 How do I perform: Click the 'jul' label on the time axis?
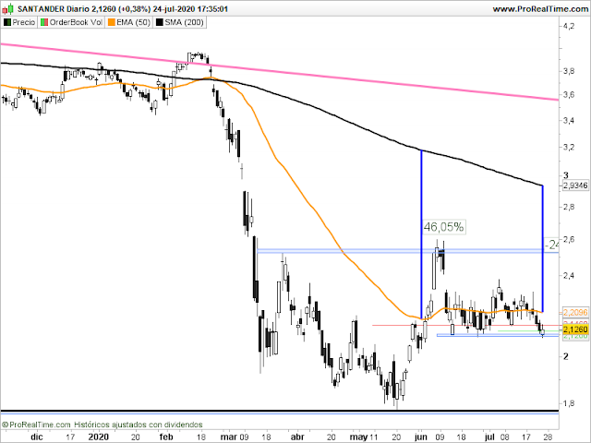pos(489,437)
